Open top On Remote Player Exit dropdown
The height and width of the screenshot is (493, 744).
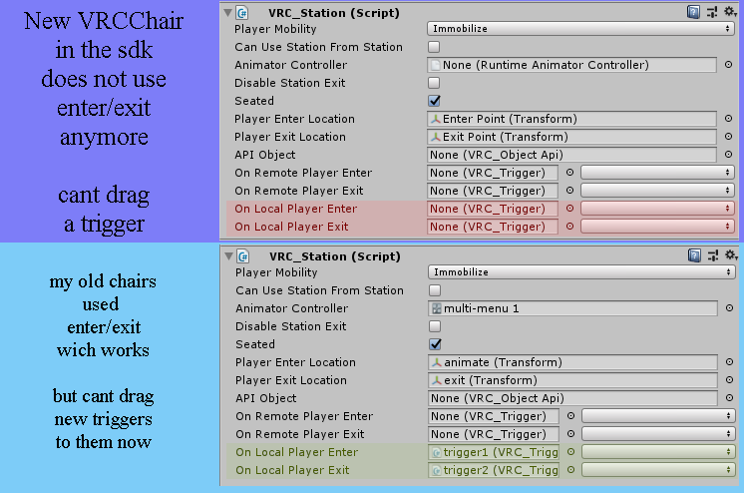pos(657,191)
